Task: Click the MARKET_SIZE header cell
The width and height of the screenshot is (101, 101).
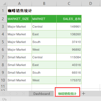Action: tap(19, 19)
